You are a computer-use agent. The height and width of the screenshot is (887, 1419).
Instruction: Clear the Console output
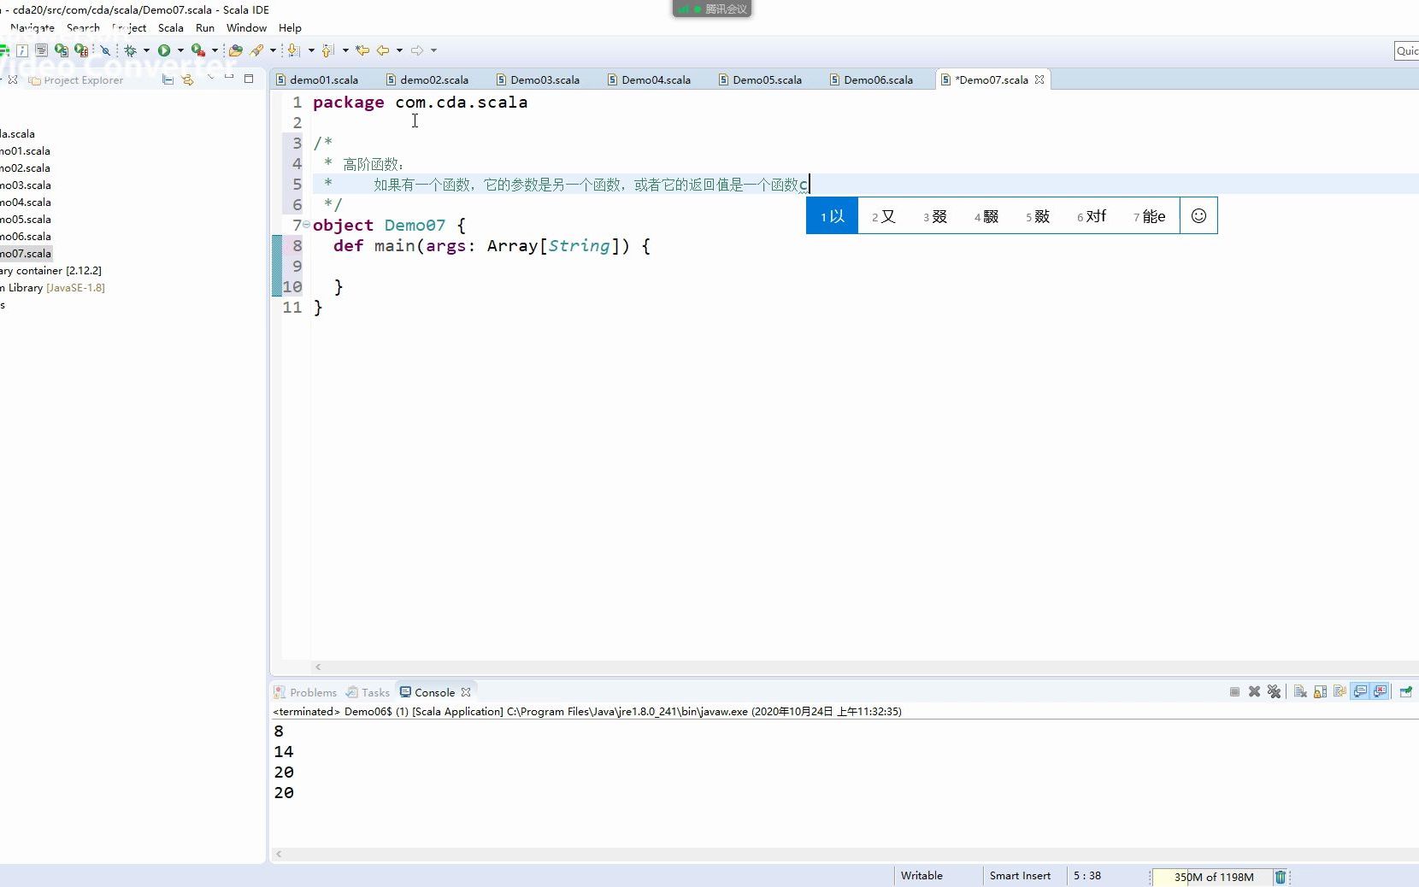[x=1300, y=692]
